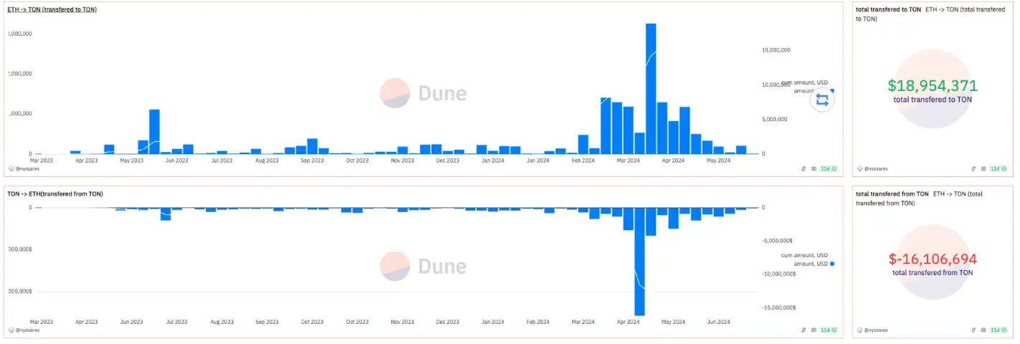The height and width of the screenshot is (344, 1020).
Task: Toggle 'cum amount, USD' legend entry on lower chart
Action: tap(804, 255)
